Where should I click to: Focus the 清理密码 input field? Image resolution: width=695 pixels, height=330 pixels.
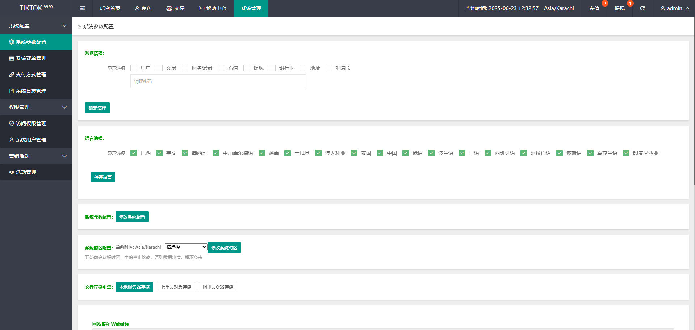pos(218,81)
